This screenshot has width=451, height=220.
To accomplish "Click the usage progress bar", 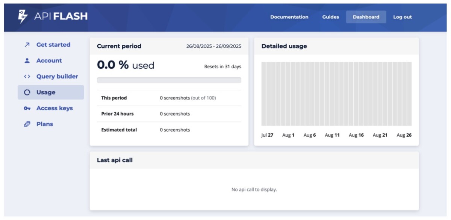I will (x=169, y=80).
